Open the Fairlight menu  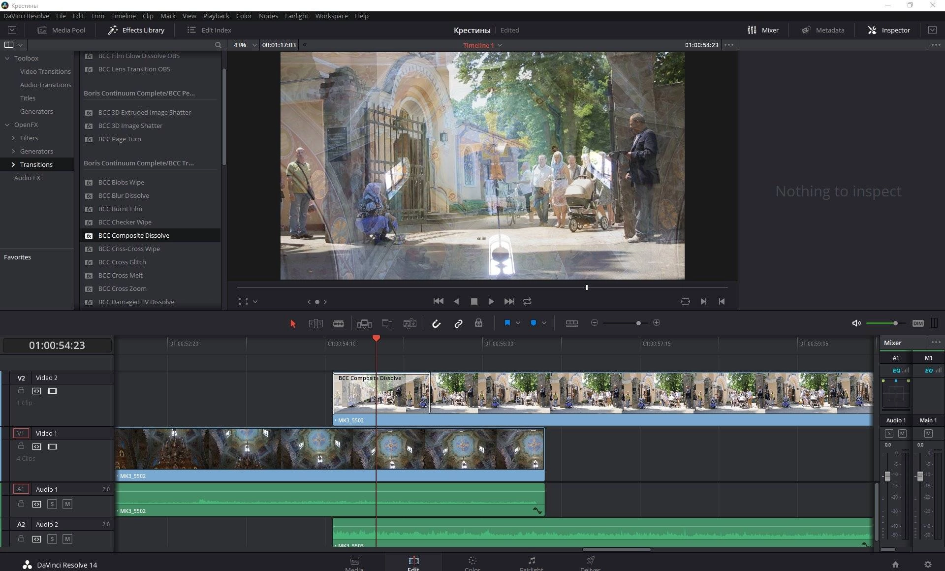click(296, 16)
